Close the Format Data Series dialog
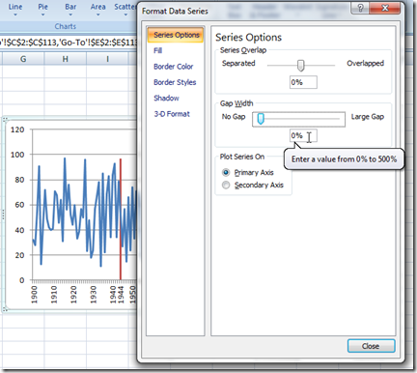This screenshot has width=417, height=373. point(385,8)
